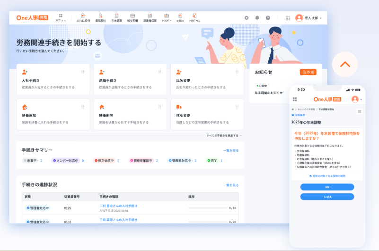Click home breadcrumb icon in phone view
The height and width of the screenshot is (251, 379).
tap(293, 110)
